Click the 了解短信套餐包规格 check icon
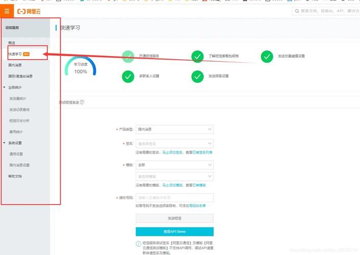The image size is (360, 255). point(197,56)
